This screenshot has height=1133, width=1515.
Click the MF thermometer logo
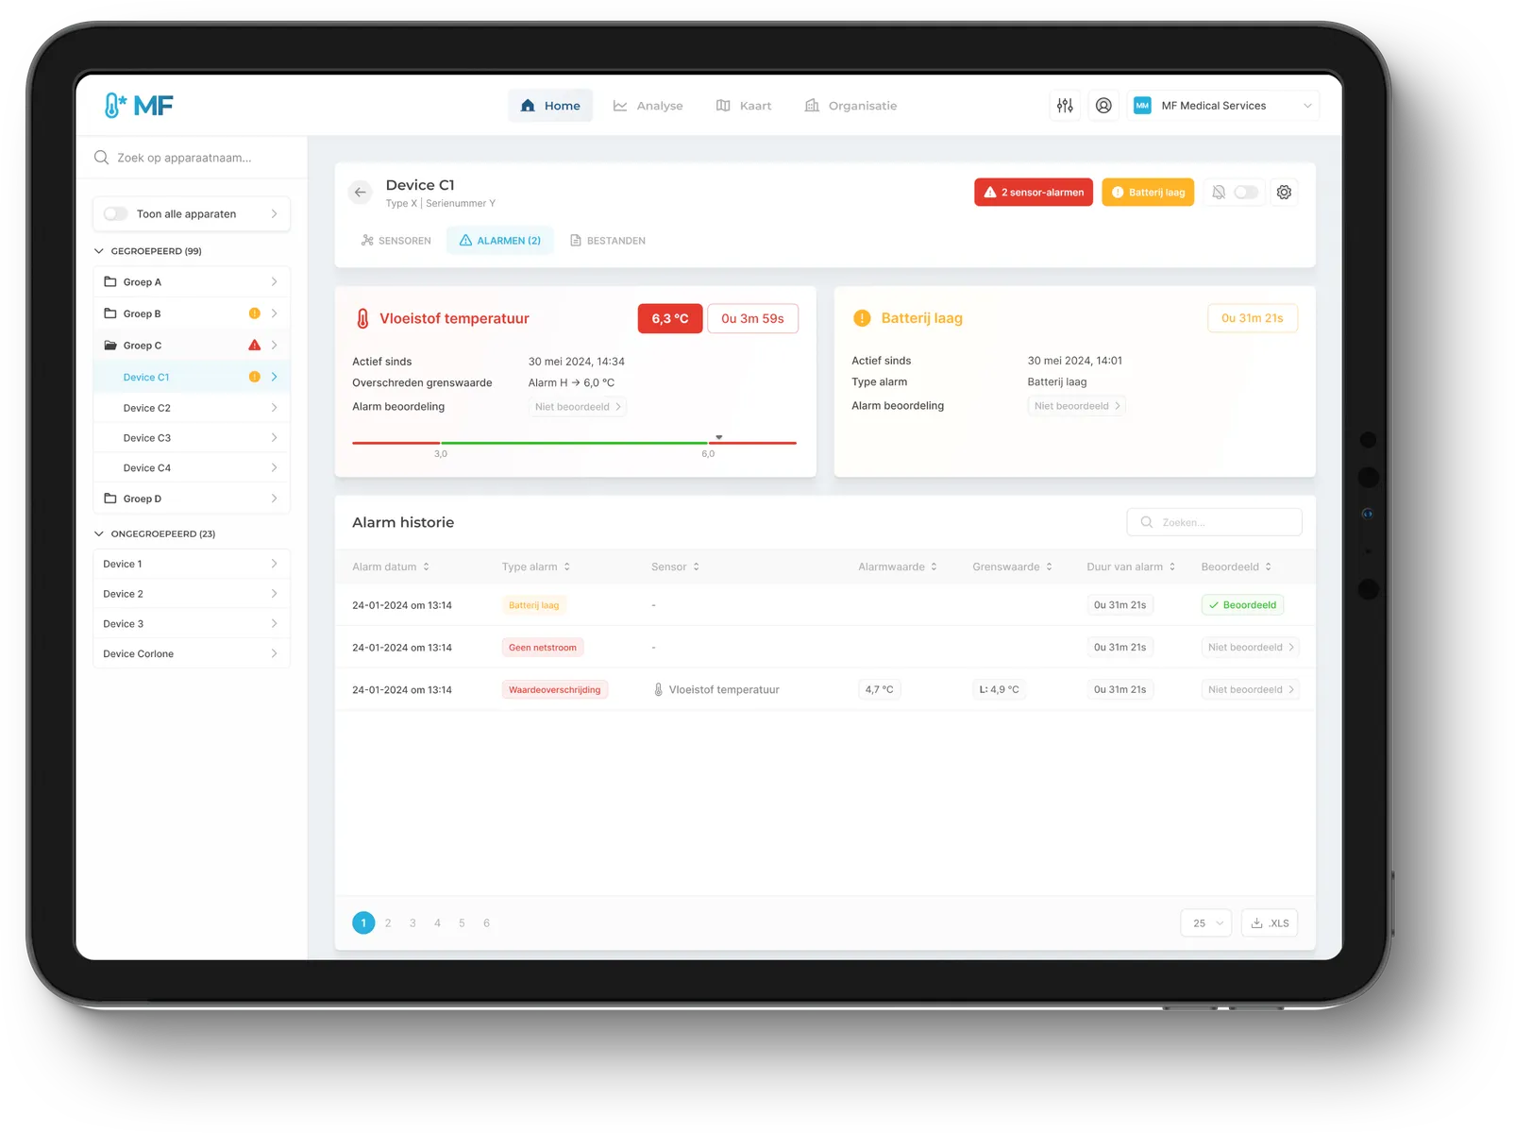coord(139,106)
